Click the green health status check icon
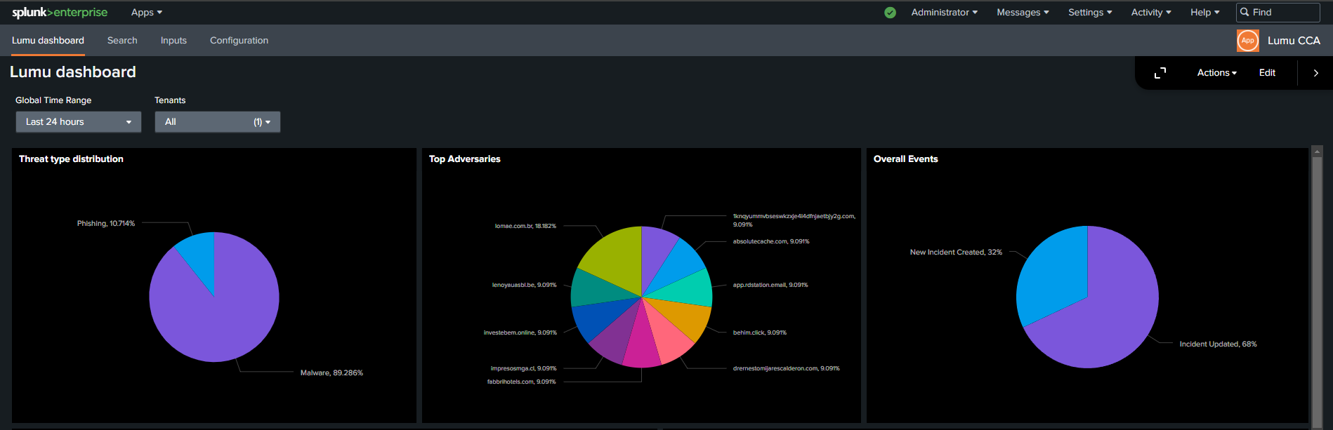1333x430 pixels. point(890,13)
